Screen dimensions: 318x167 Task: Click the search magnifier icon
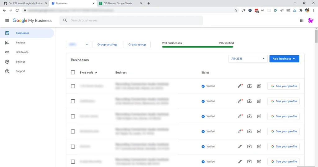[x=65, y=20]
